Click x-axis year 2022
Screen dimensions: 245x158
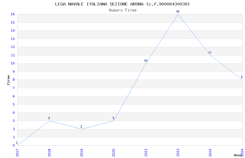pyautogui.click(x=178, y=153)
